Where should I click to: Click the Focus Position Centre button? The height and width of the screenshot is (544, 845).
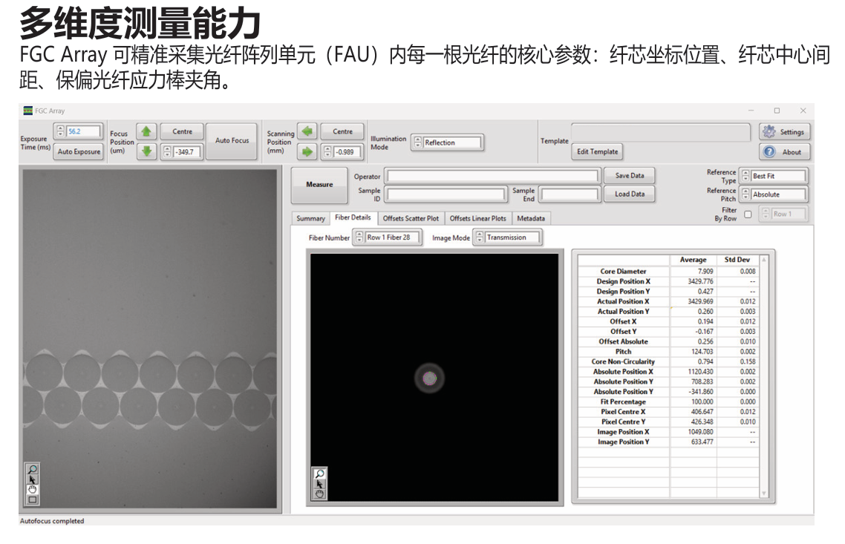182,131
